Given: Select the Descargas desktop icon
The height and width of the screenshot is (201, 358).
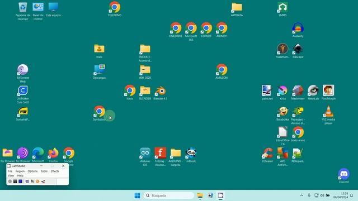Looking at the screenshot, I should pyautogui.click(x=99, y=71).
